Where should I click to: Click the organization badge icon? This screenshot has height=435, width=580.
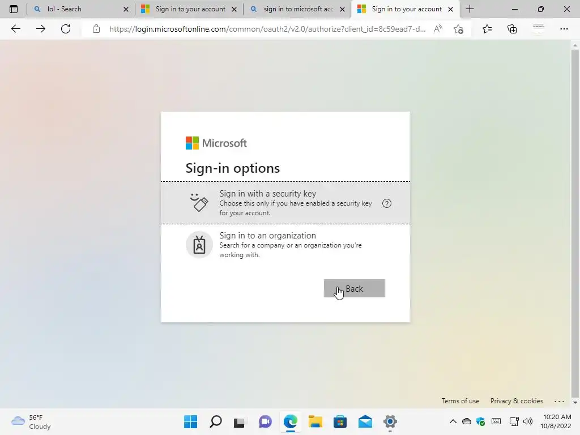(x=199, y=245)
